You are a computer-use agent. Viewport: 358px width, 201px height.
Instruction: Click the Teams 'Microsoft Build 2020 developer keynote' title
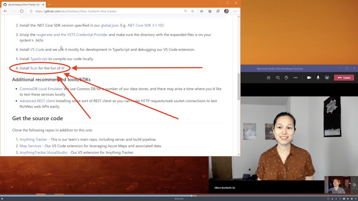[x=280, y=69]
